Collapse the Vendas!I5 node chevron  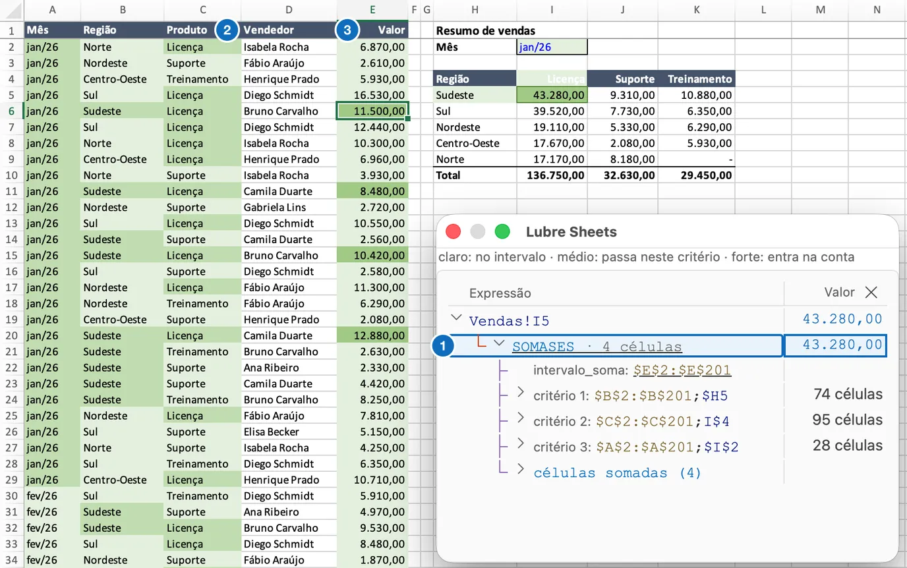(456, 318)
